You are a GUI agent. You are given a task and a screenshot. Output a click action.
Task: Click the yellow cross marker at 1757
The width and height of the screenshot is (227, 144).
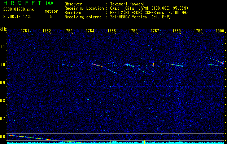[153, 65]
